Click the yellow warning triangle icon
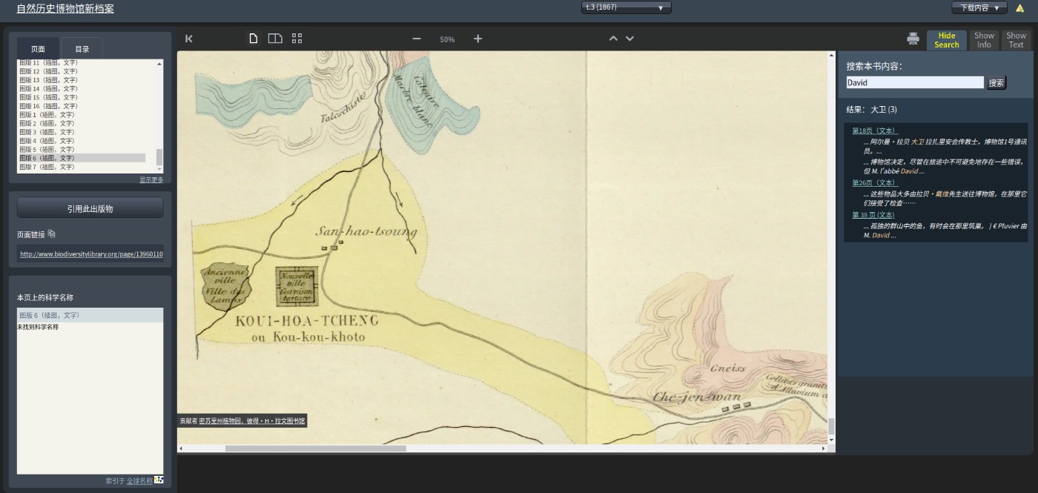The image size is (1038, 493). click(x=1020, y=8)
